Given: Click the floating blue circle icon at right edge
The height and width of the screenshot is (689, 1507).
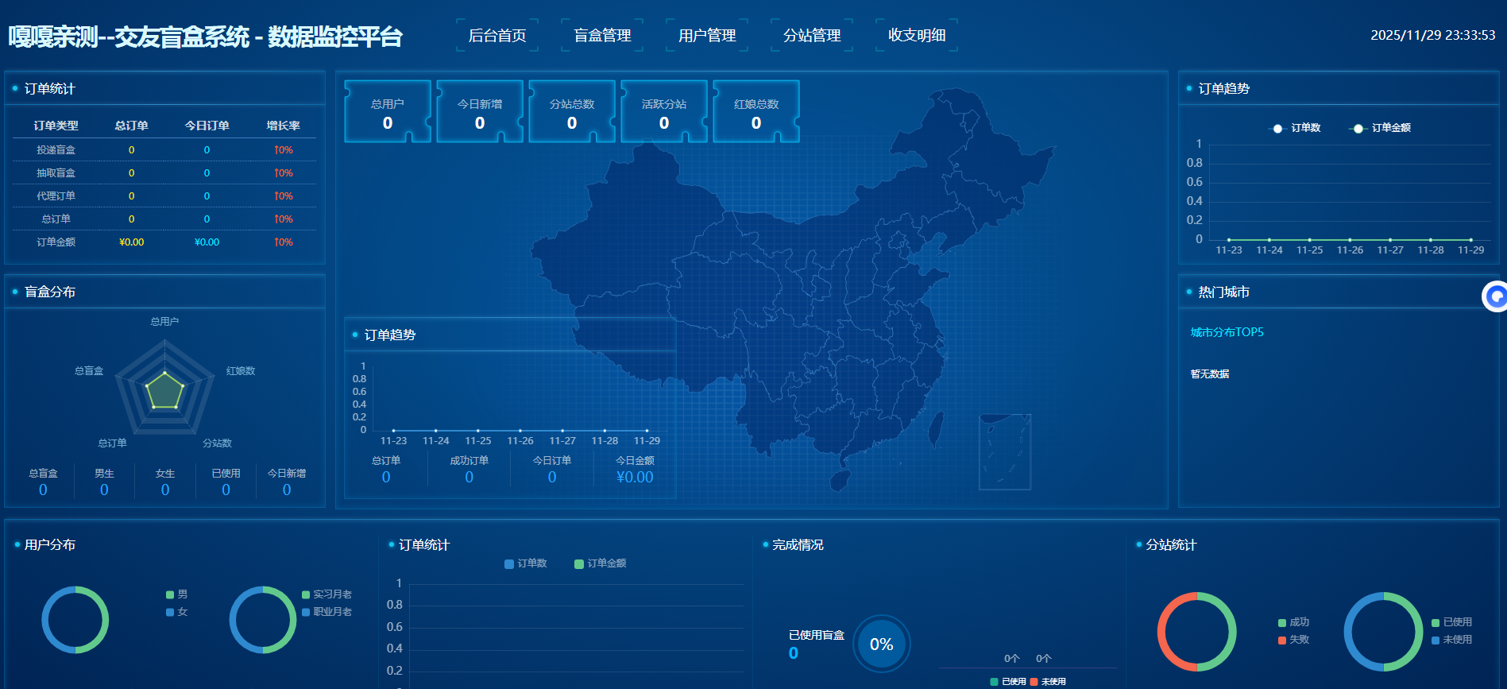Looking at the screenshot, I should tap(1496, 296).
